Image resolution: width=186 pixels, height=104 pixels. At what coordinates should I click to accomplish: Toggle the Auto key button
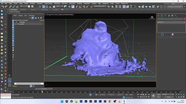159,94
